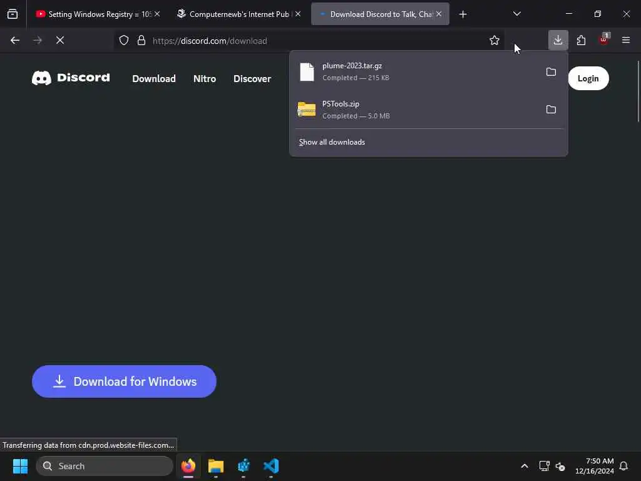
Task: Click the page vertical scrollbar
Action: (x=638, y=91)
